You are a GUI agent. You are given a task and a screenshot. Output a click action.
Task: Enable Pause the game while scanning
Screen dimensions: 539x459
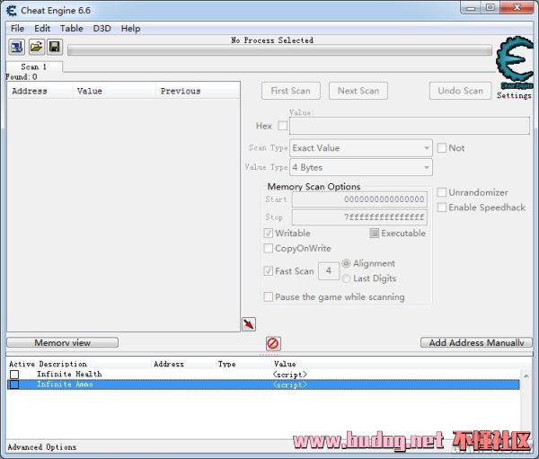point(268,296)
